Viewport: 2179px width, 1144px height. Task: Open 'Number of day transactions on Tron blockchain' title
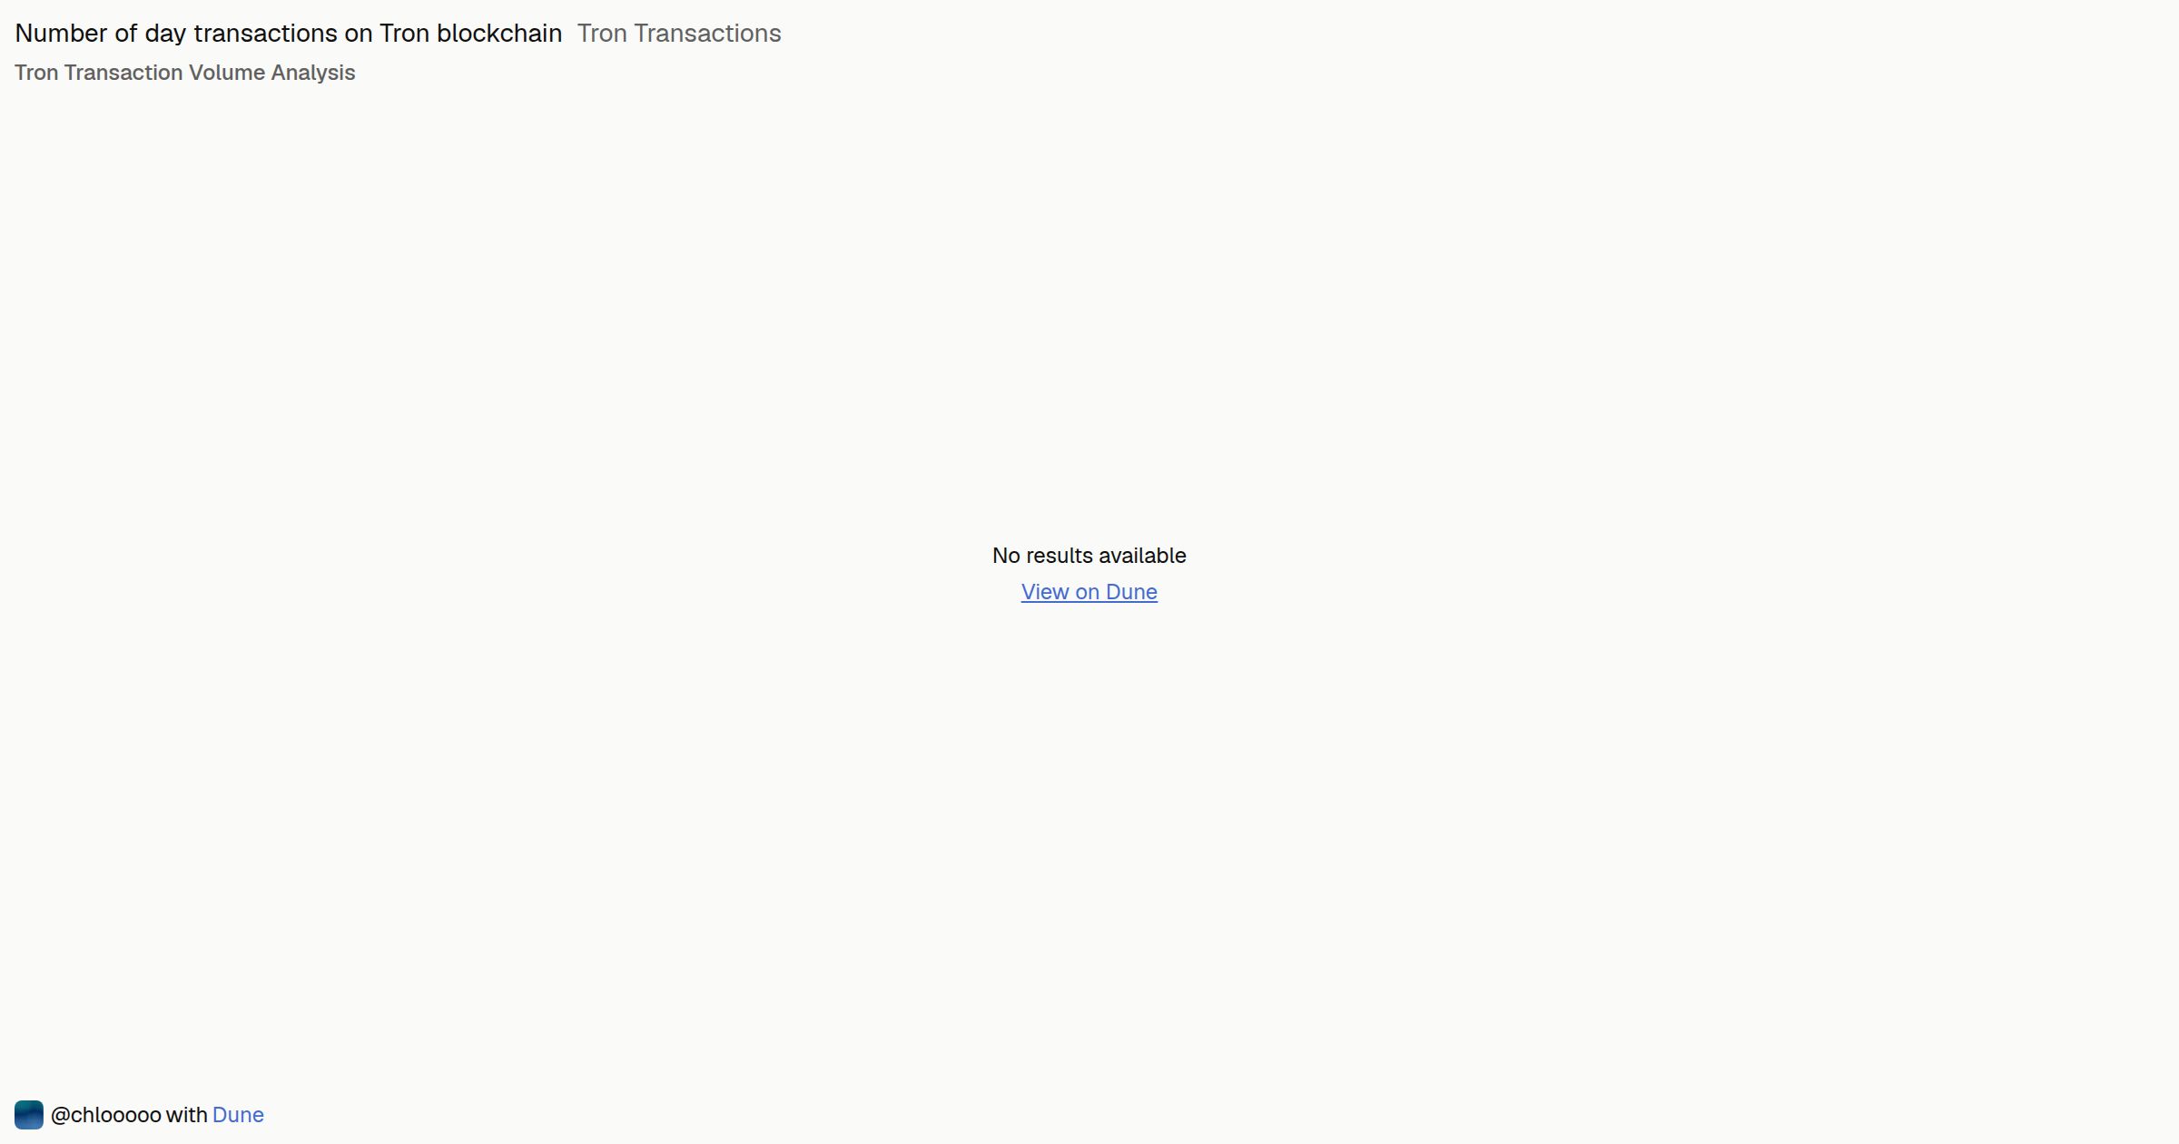tap(289, 34)
